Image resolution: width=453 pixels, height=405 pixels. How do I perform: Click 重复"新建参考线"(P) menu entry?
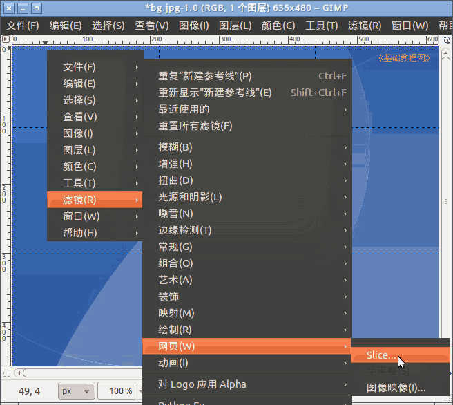point(205,76)
